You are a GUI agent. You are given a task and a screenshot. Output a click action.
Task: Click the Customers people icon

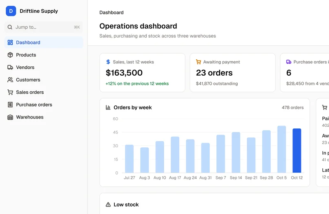point(10,80)
